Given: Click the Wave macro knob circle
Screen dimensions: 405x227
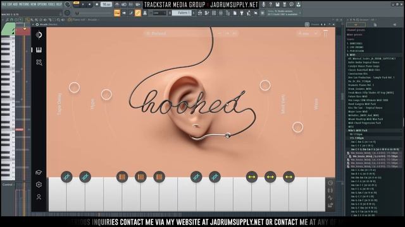Looking at the screenshot, I should coord(298,127).
